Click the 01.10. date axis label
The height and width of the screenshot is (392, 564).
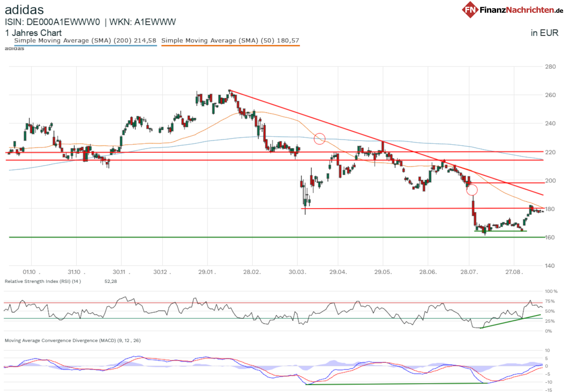(x=32, y=273)
